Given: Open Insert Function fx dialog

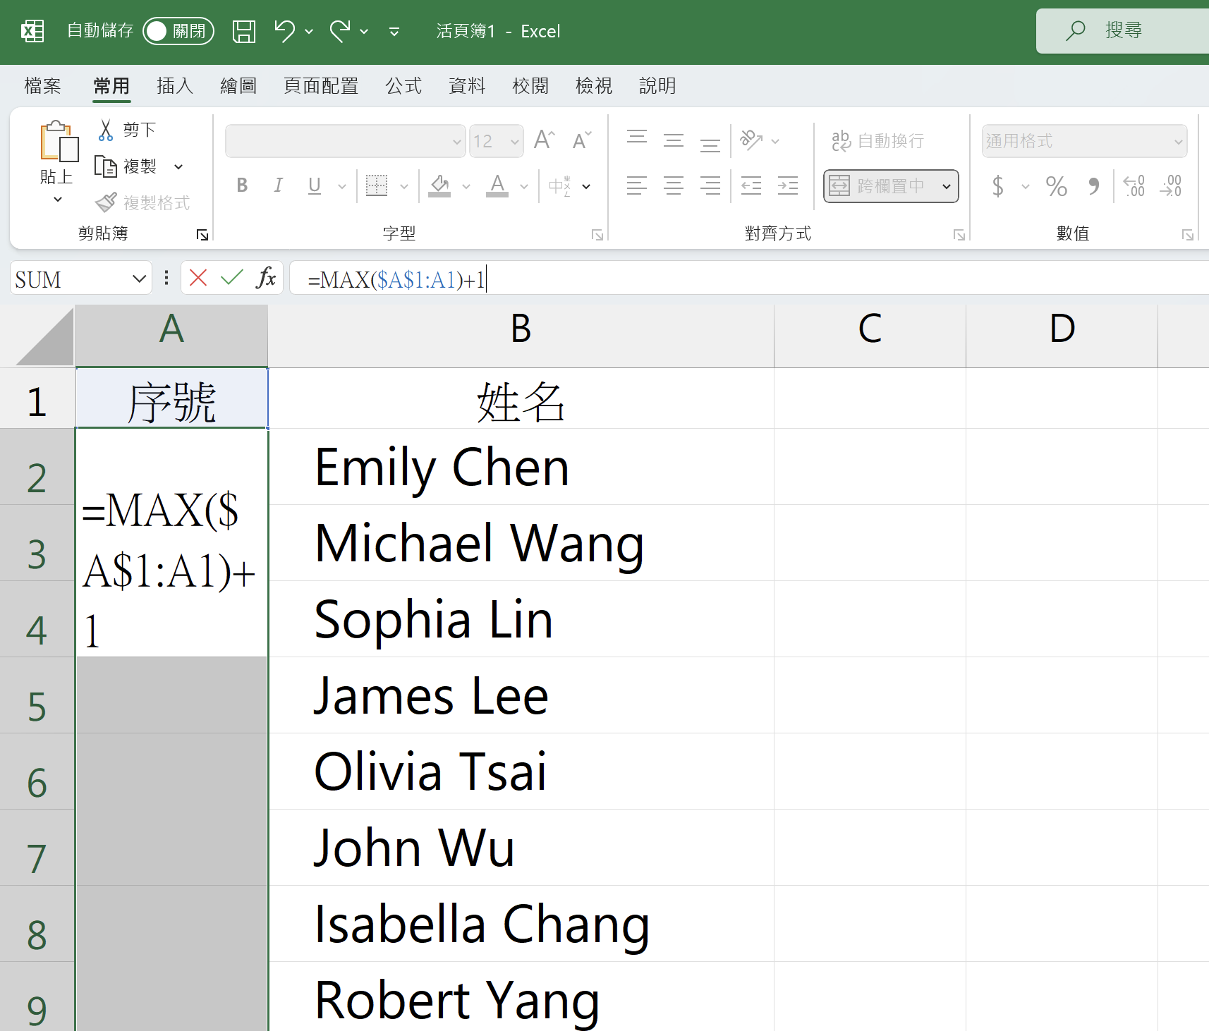Looking at the screenshot, I should click(x=266, y=278).
